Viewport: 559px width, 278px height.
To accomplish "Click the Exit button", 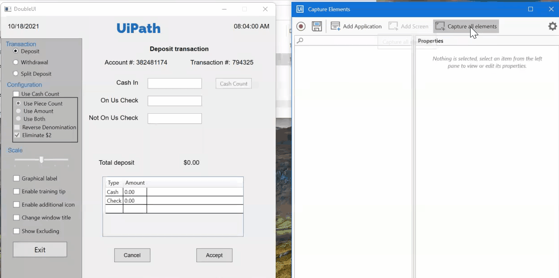I will [40, 250].
